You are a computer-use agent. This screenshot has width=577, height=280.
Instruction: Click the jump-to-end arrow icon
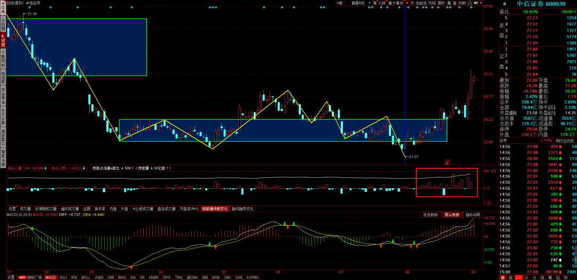(x=476, y=3)
